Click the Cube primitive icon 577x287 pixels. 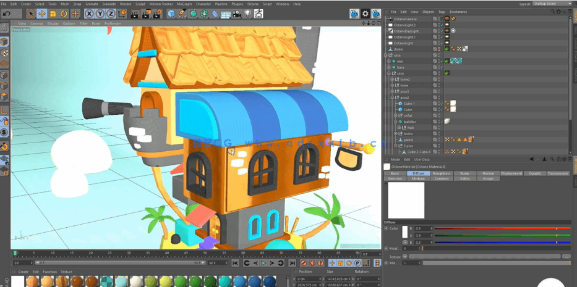coord(171,14)
